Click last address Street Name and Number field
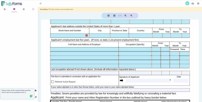The image size is (202, 102). tap(70, 35)
